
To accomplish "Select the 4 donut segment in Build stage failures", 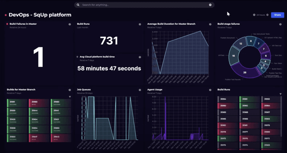I will click(265, 62).
